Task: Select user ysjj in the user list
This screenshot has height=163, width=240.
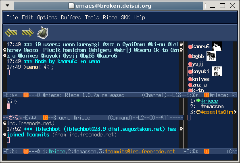Action: pos(198,64)
